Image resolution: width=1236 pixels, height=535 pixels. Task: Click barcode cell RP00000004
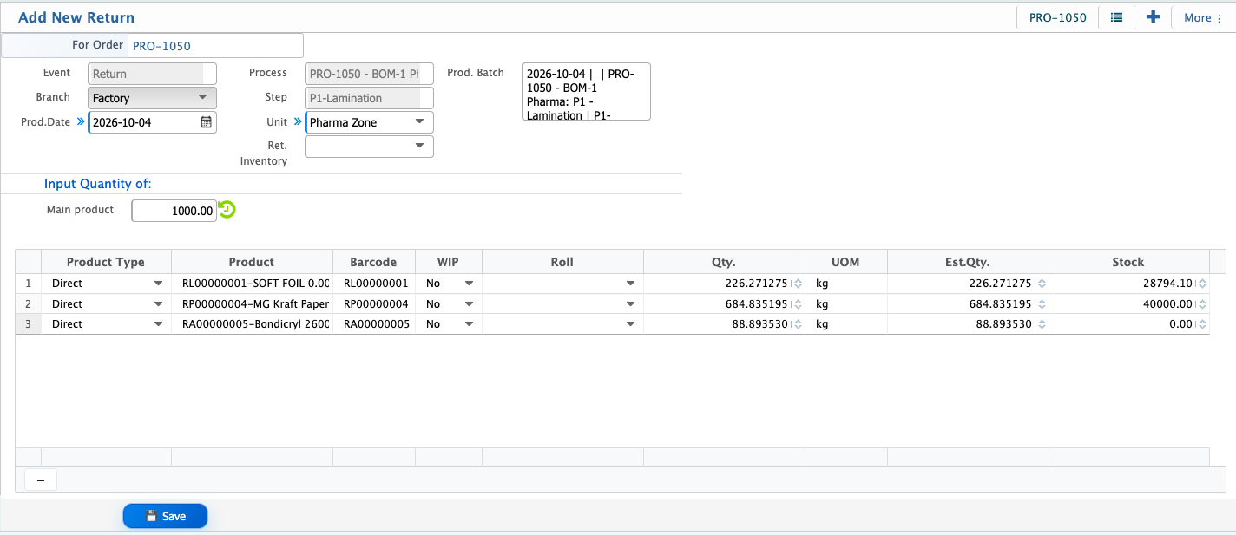(374, 304)
